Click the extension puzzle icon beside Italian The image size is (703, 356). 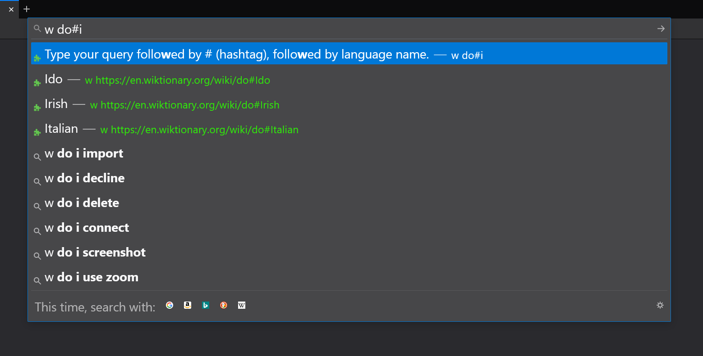coord(37,132)
